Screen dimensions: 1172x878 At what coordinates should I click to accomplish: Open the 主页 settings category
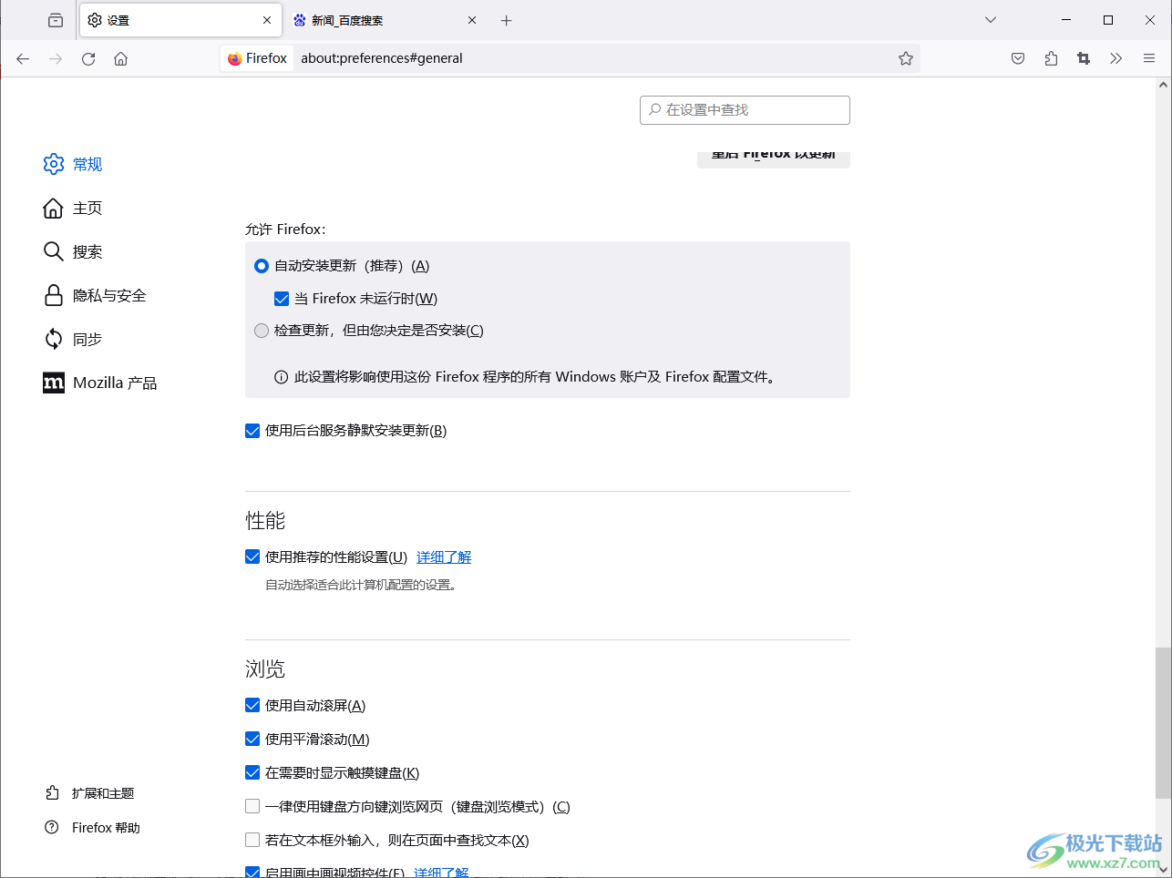tap(73, 208)
